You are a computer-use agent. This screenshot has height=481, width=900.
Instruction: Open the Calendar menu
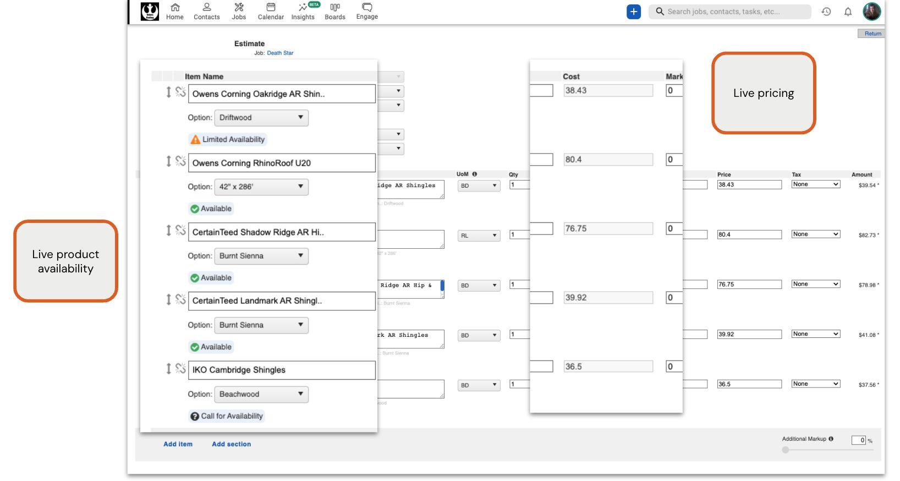(271, 12)
